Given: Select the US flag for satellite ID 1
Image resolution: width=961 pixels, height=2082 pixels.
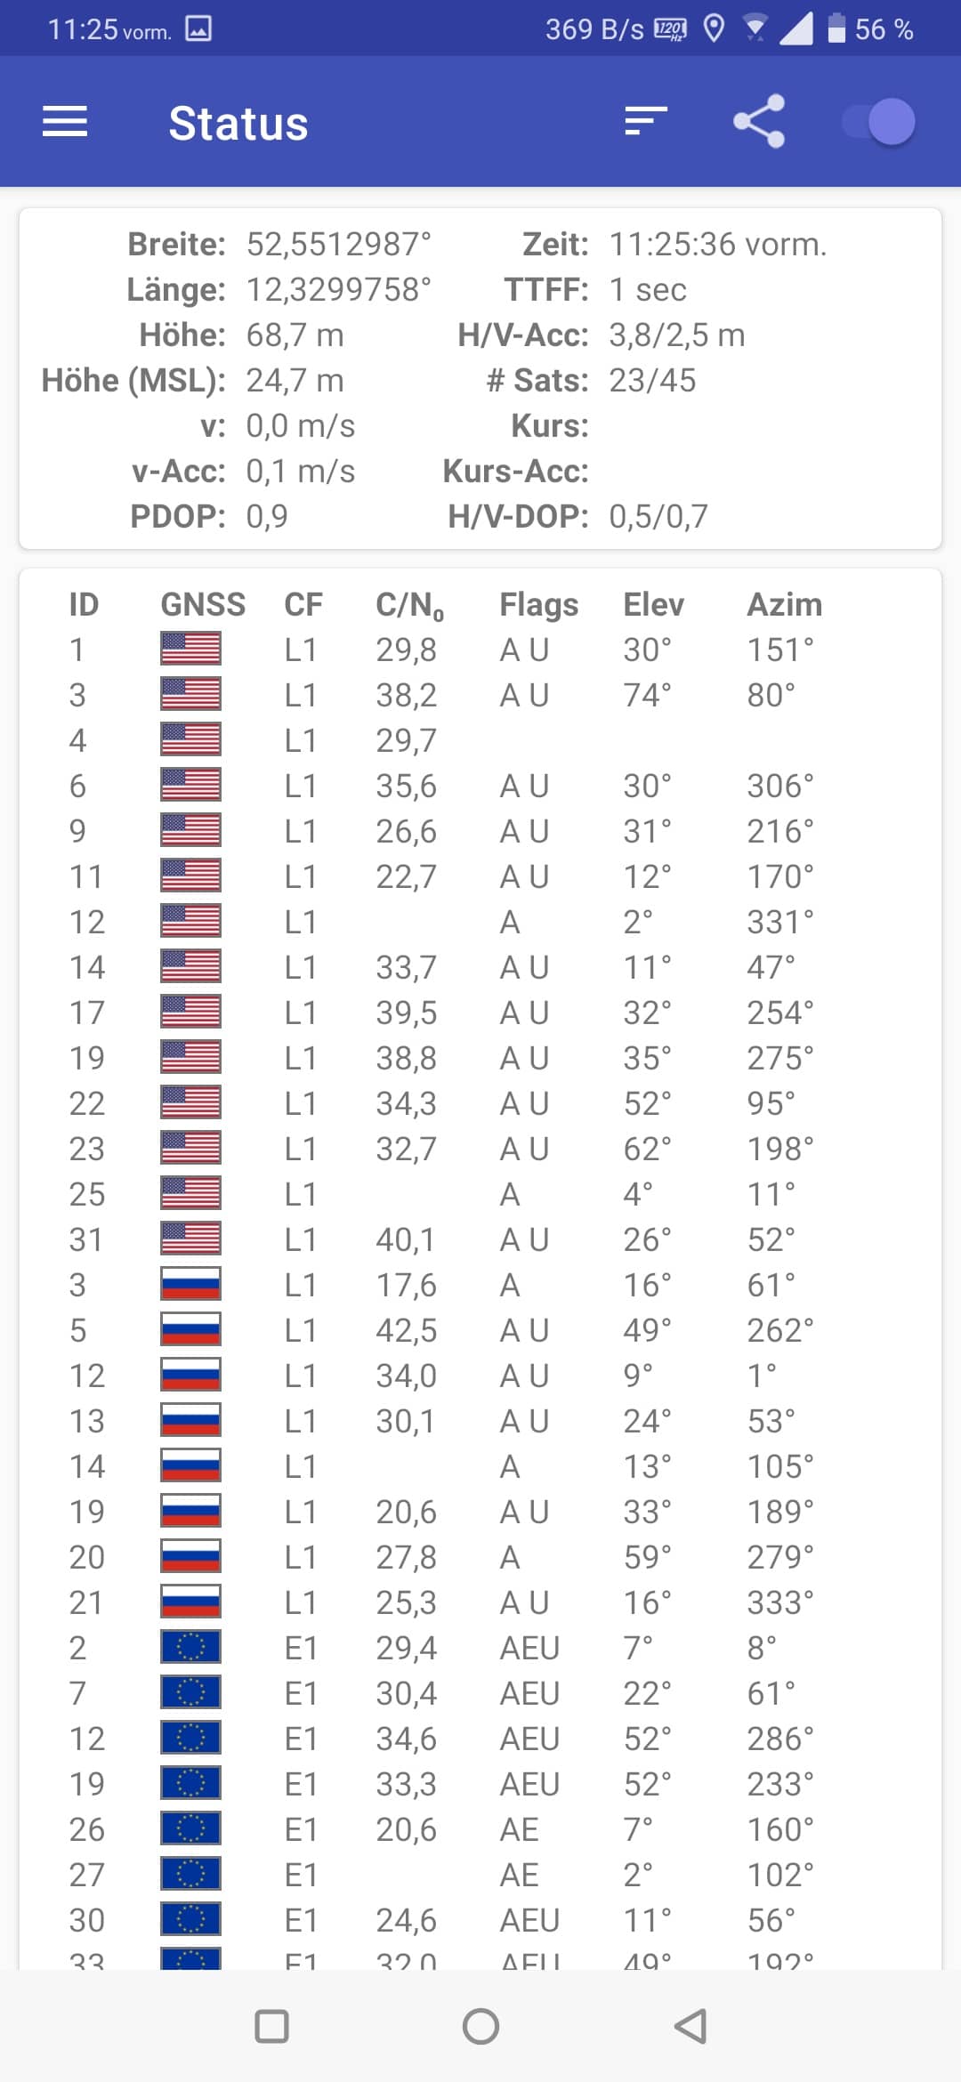Looking at the screenshot, I should [190, 649].
